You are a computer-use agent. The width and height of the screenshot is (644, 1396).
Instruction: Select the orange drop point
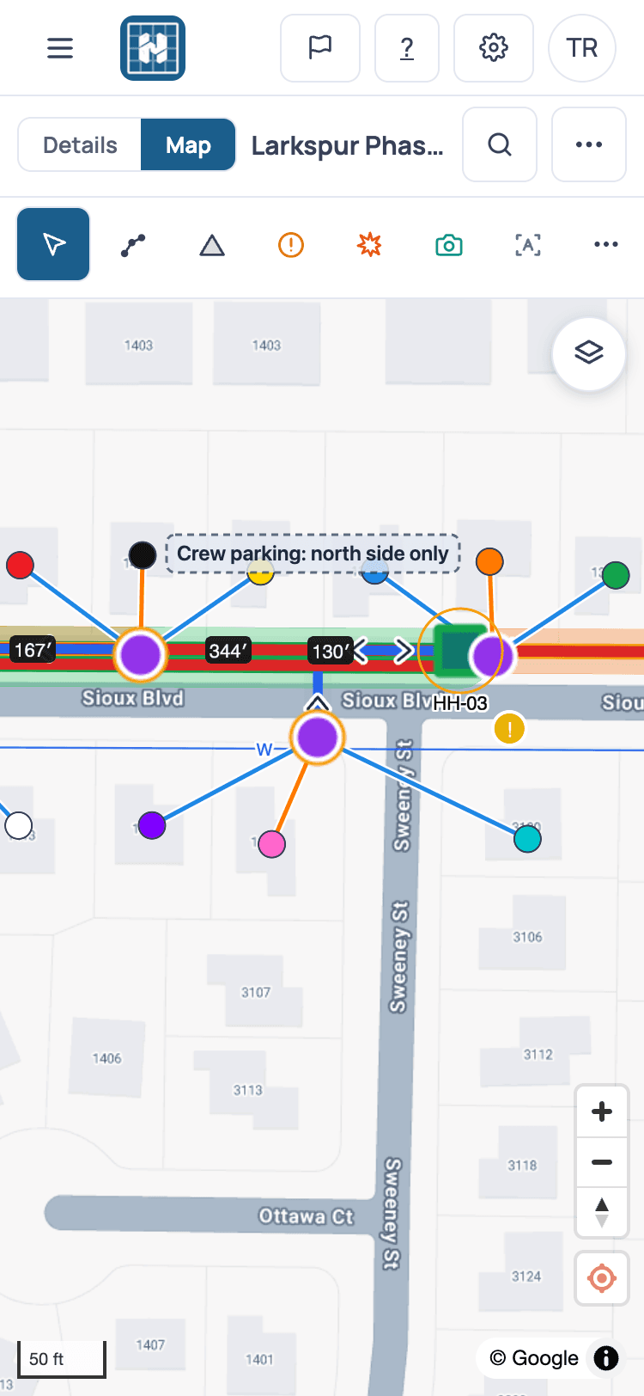click(x=489, y=561)
